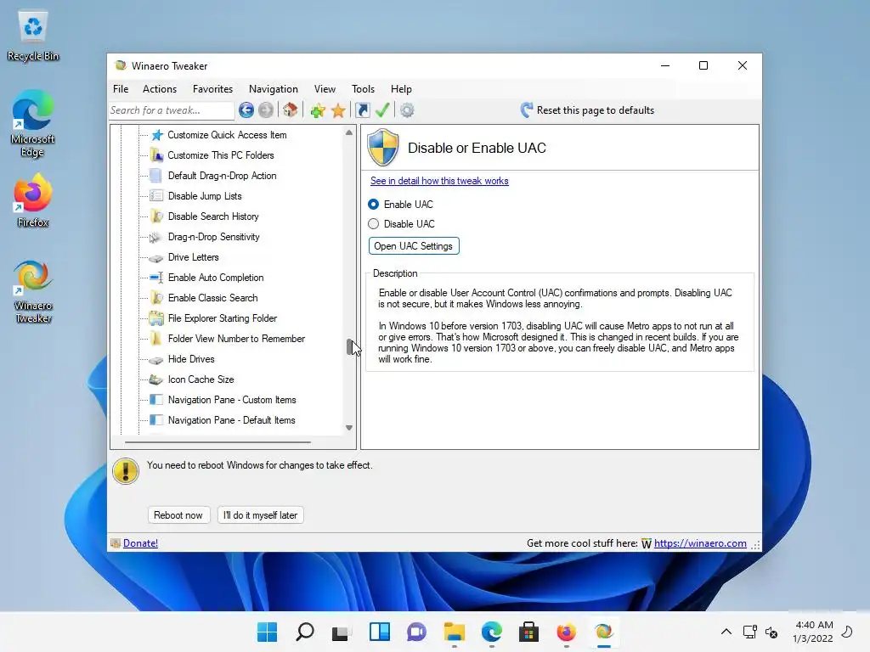Viewport: 870px width, 652px height.
Task: Click the tree scrollbar down arrow
Action: pos(349,428)
